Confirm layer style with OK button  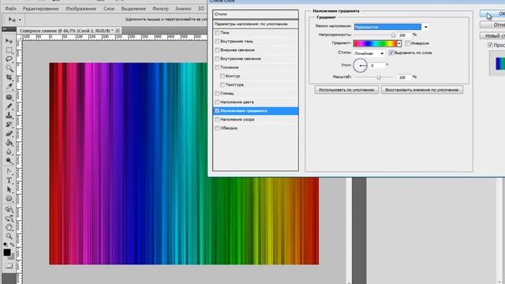[x=492, y=13]
